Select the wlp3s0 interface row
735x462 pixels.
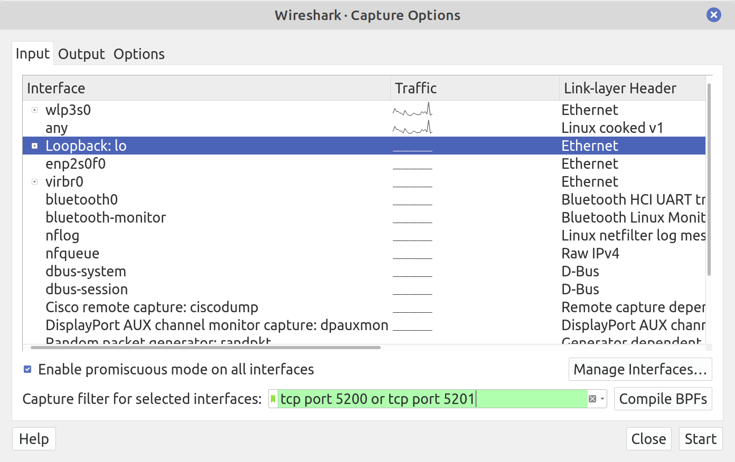point(364,110)
